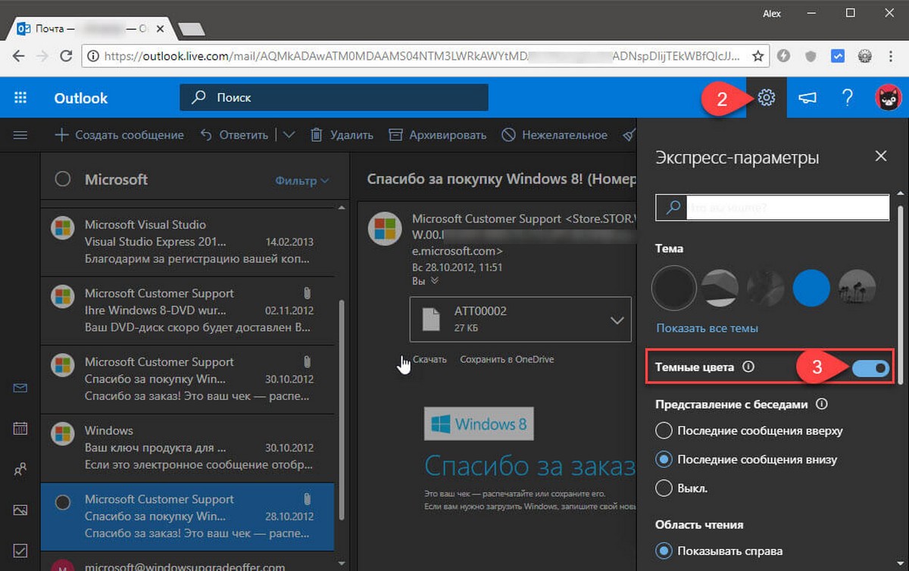The image size is (909, 571).
Task: Check the selected 28.10.2012 message circle
Action: pyautogui.click(x=63, y=501)
